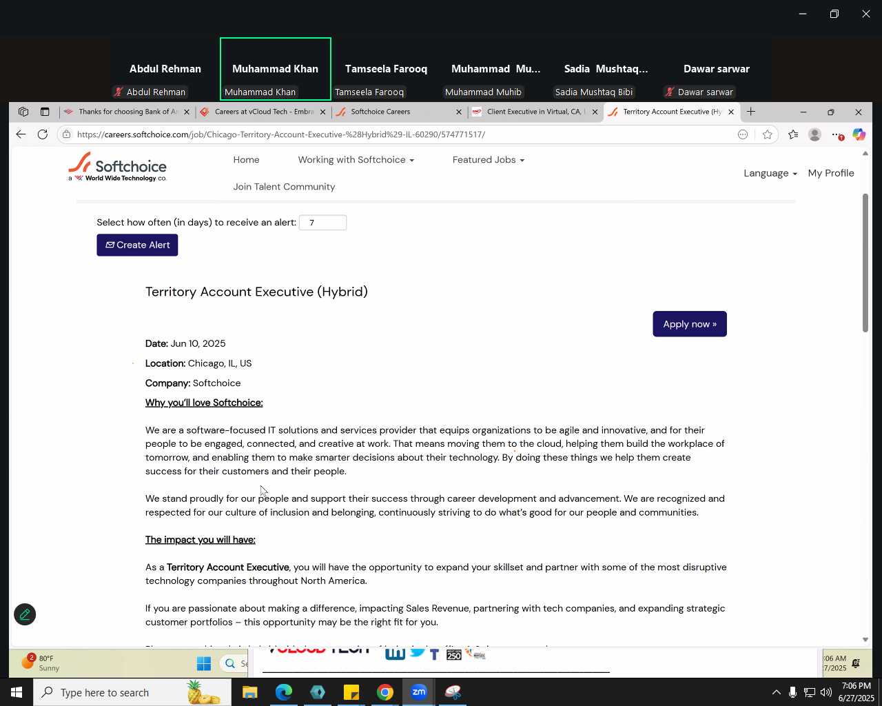Open Sticky Notes from taskbar
Image resolution: width=882 pixels, height=706 pixels.
(351, 692)
